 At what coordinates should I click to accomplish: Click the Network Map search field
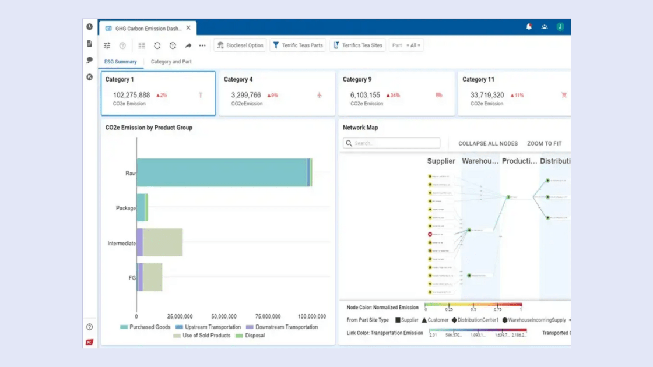(391, 143)
